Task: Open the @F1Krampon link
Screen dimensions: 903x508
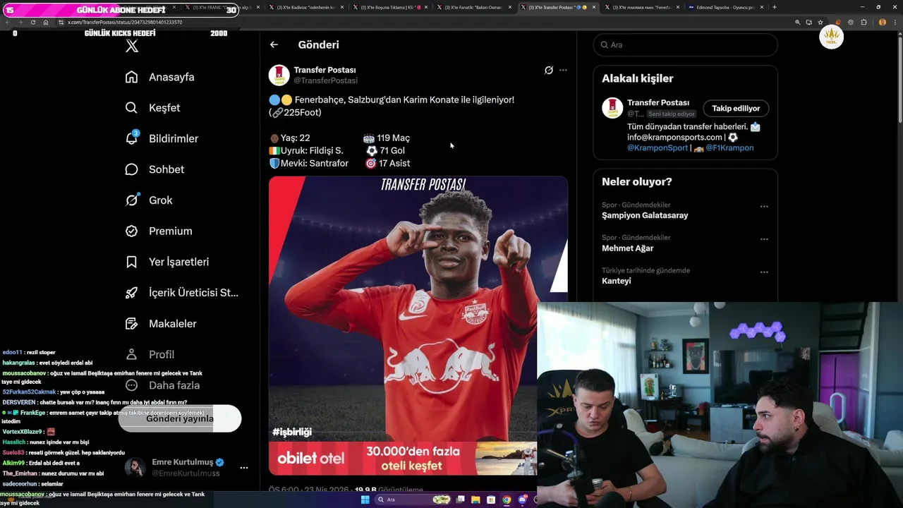Action: click(729, 147)
